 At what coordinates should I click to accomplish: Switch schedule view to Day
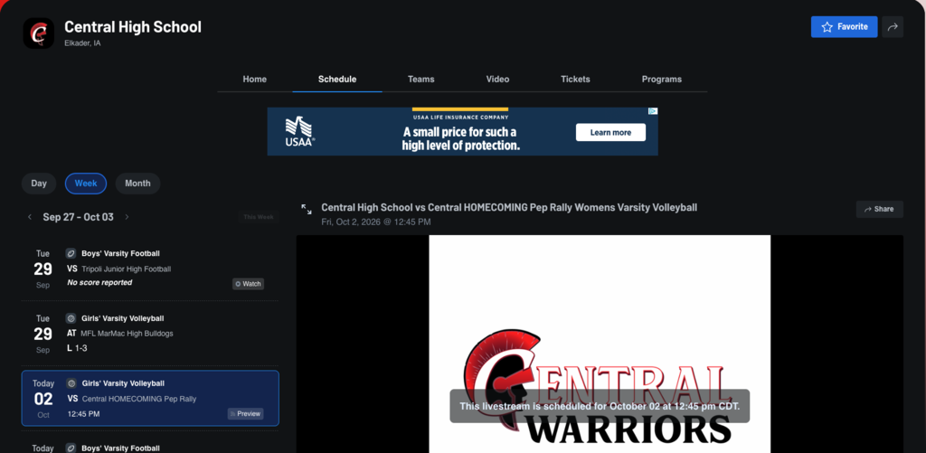(x=39, y=184)
